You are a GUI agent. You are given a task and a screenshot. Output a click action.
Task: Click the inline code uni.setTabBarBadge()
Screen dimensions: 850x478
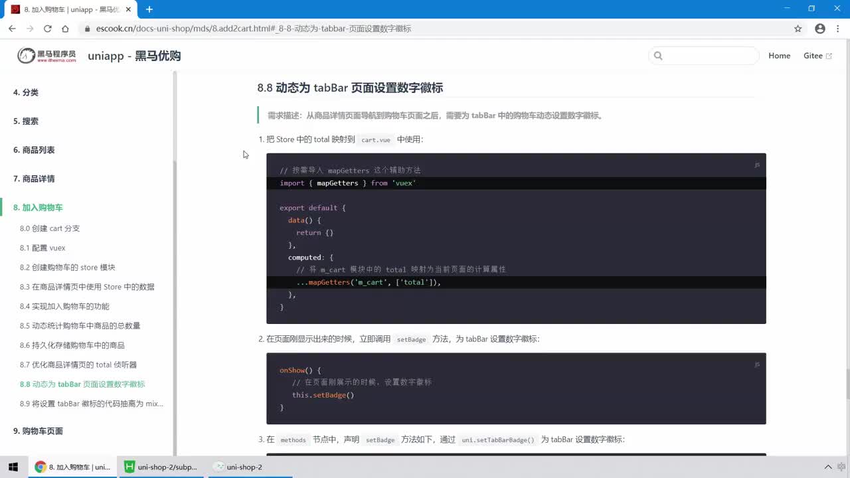(498, 439)
